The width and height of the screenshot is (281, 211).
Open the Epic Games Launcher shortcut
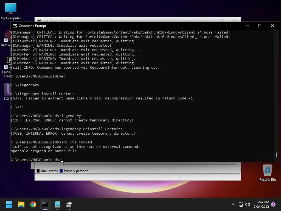pyautogui.click(x=7, y=68)
